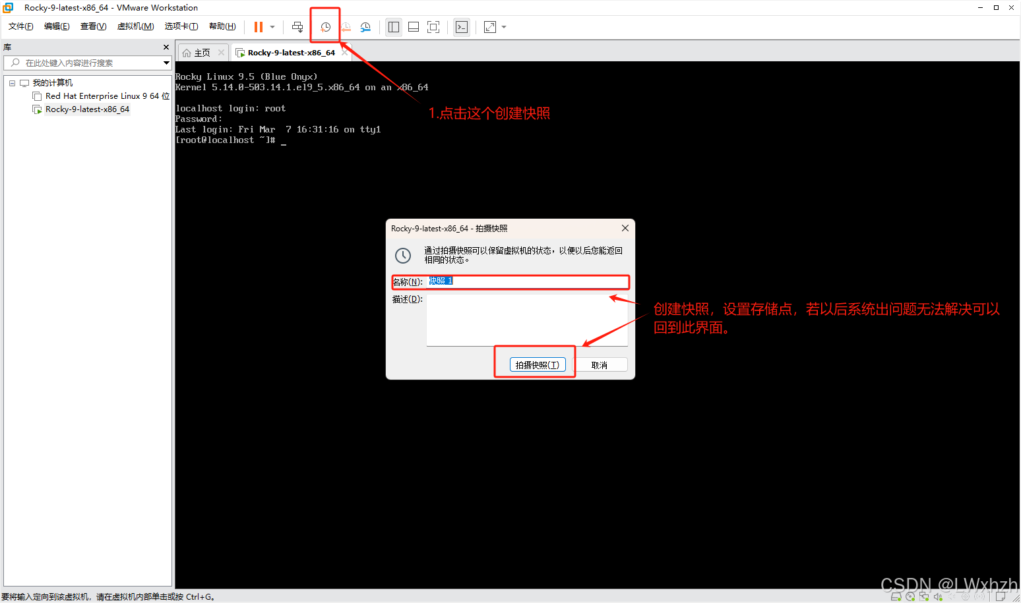
Task: Close the 主页 tab
Action: [221, 53]
